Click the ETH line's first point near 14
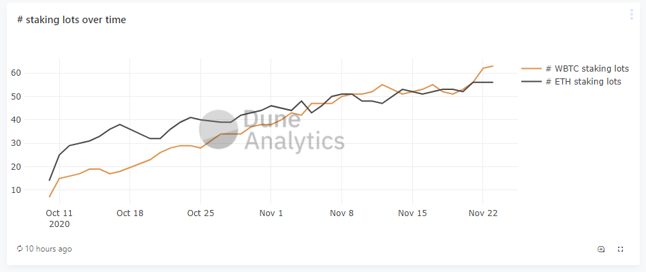 [50, 181]
